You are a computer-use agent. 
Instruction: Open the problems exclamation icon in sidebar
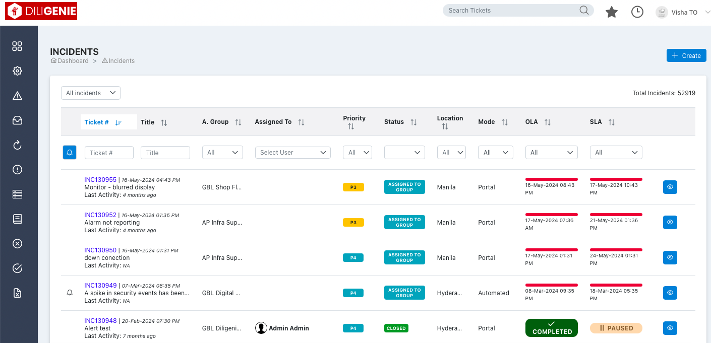(18, 169)
